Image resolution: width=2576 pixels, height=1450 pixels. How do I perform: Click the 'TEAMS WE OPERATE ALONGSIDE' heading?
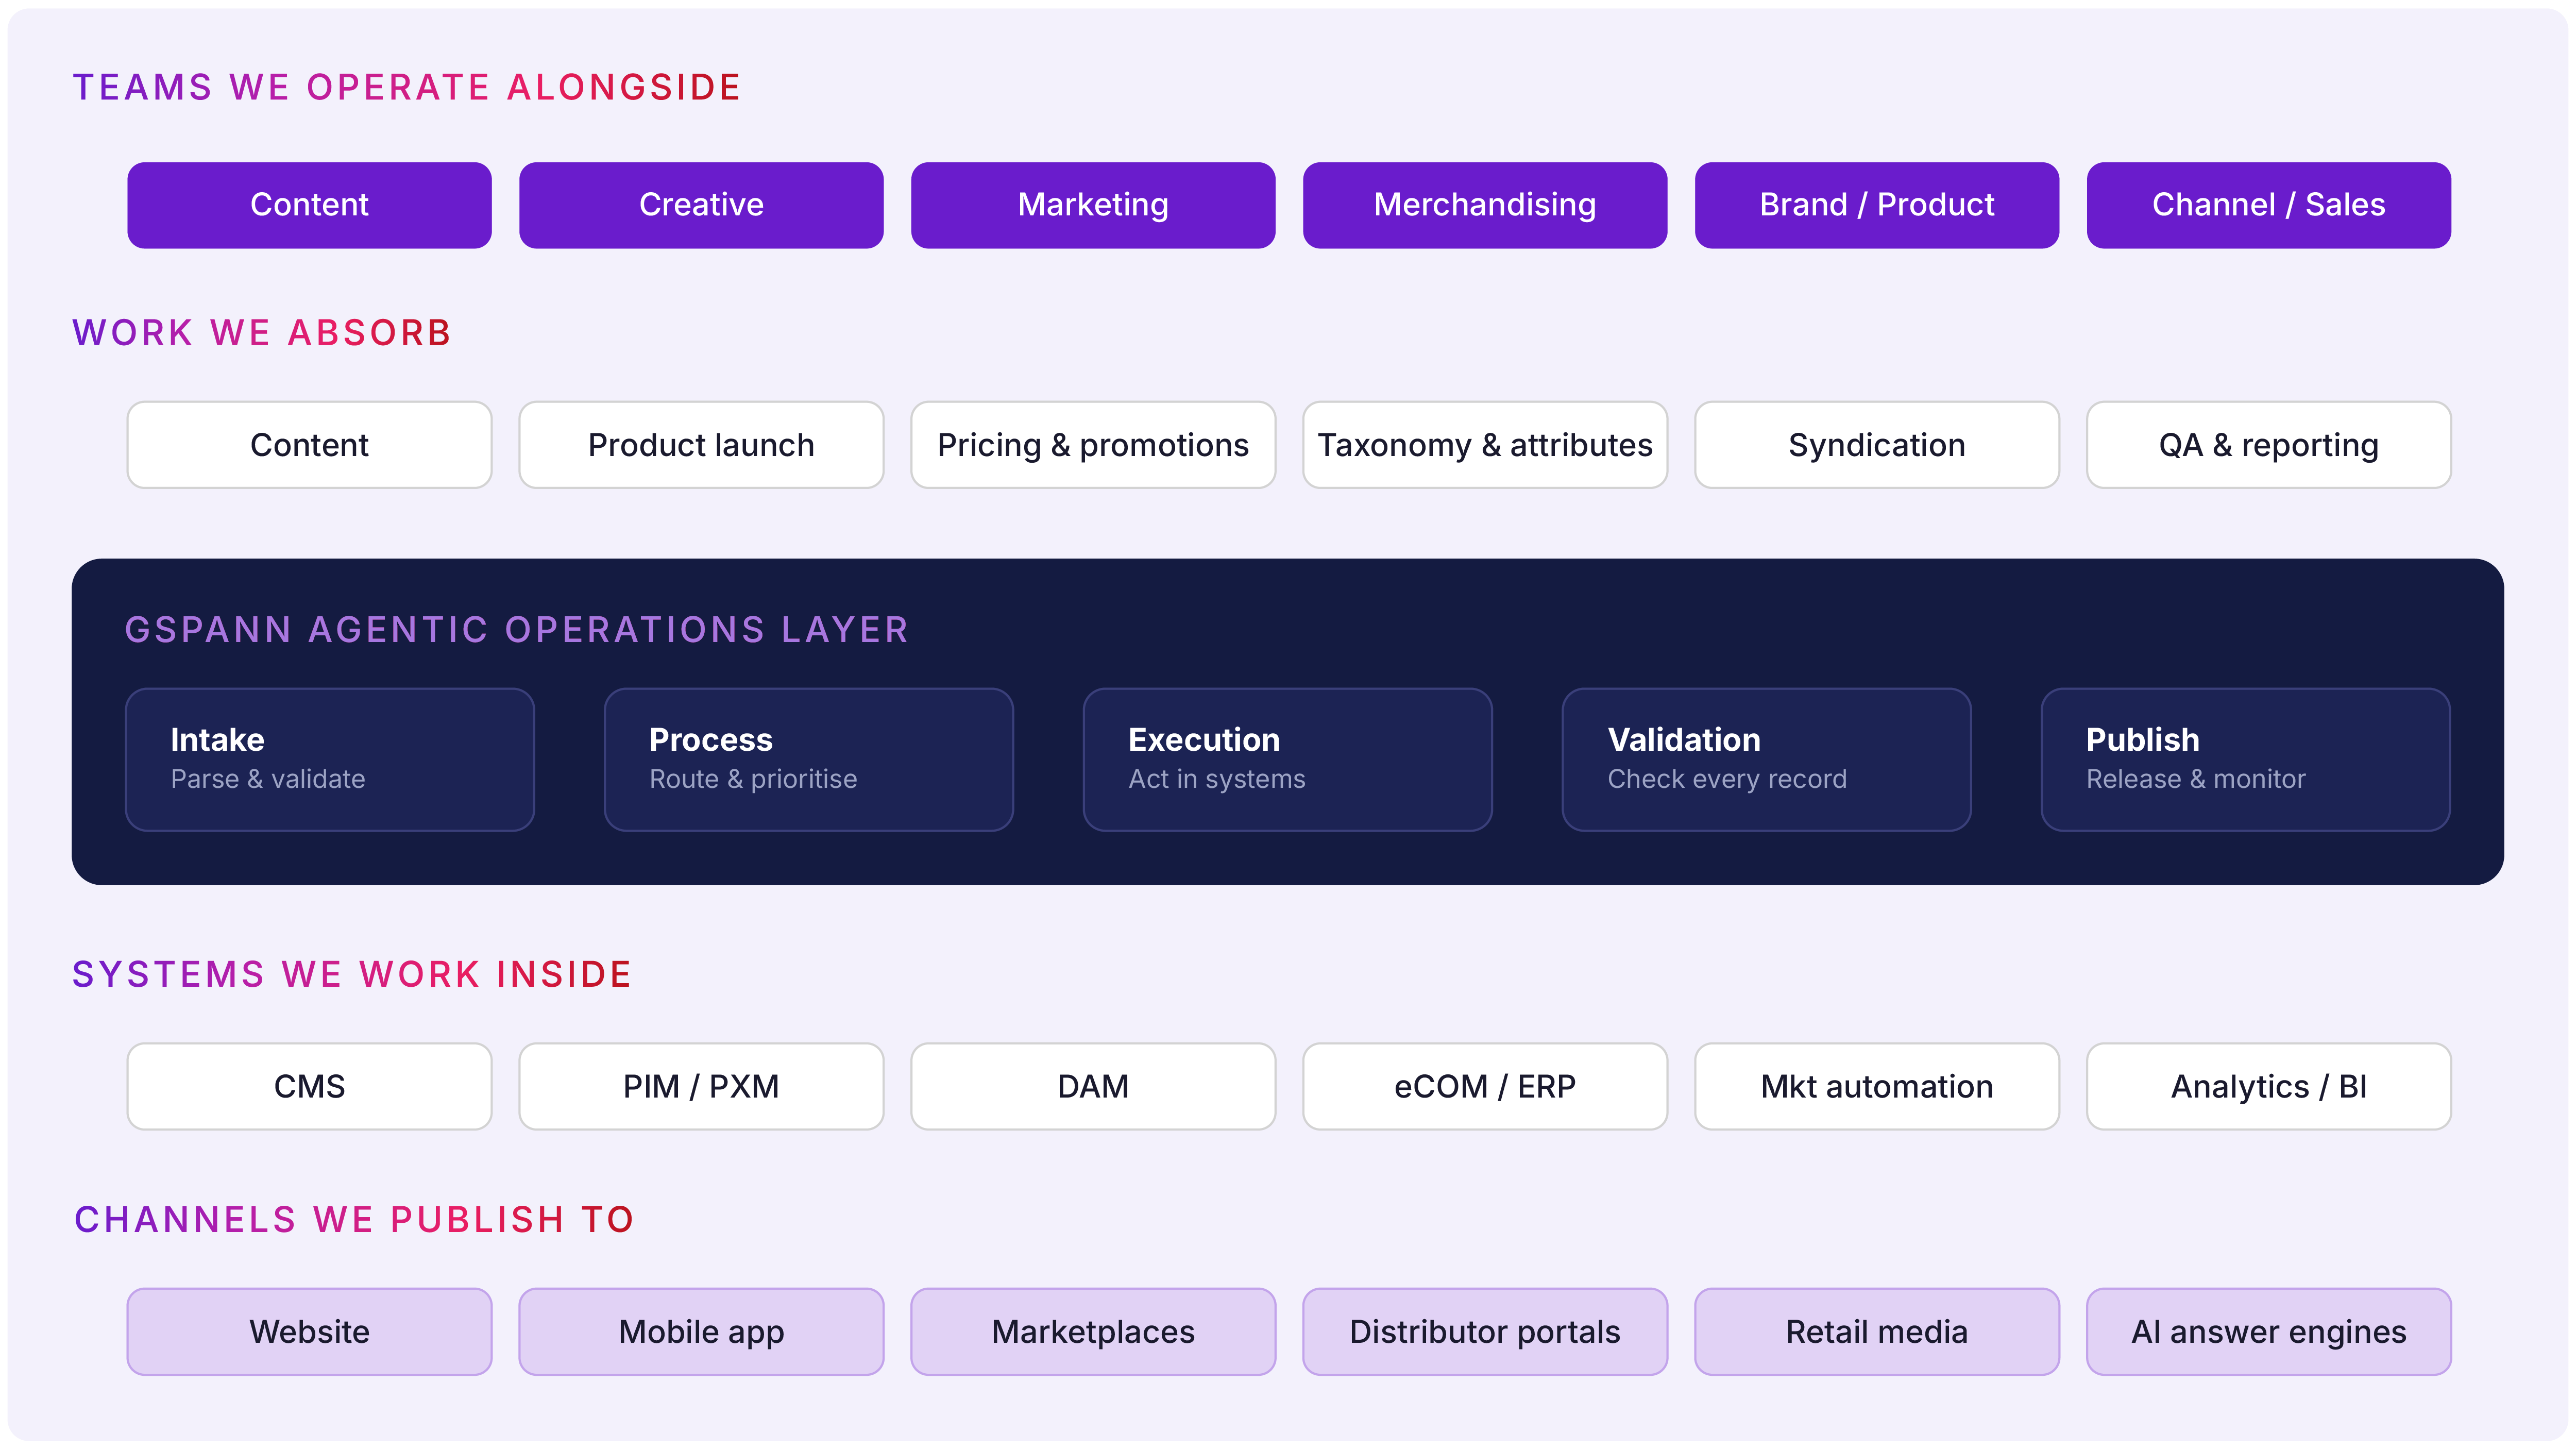point(407,88)
